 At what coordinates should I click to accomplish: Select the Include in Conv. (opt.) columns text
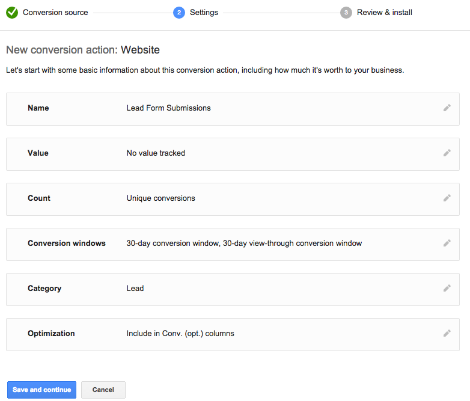click(180, 334)
